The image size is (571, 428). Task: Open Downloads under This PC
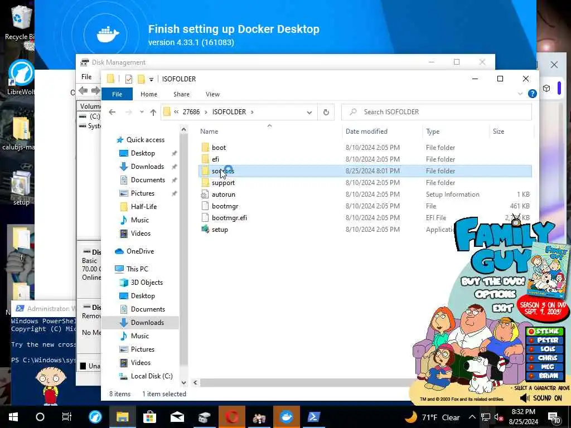pos(147,323)
